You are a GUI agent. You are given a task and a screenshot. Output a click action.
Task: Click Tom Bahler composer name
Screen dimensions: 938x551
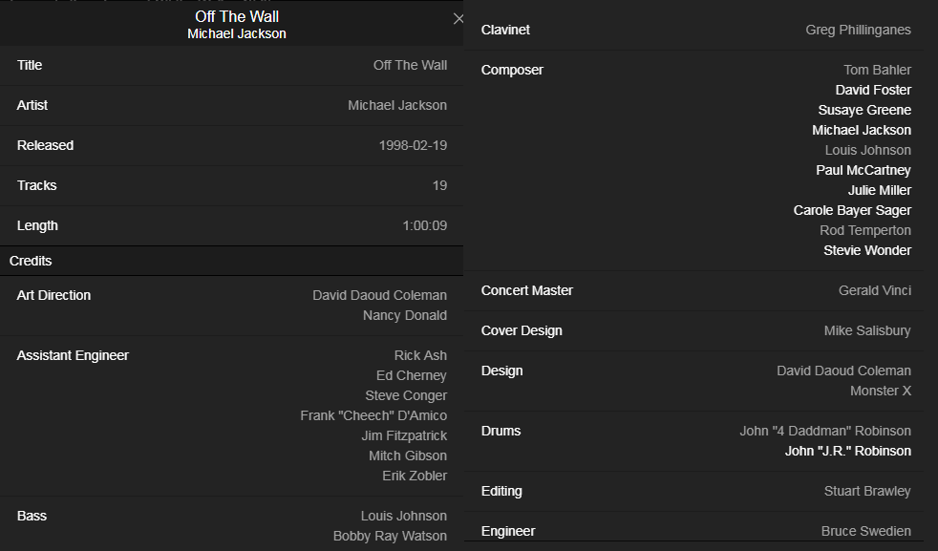point(877,70)
